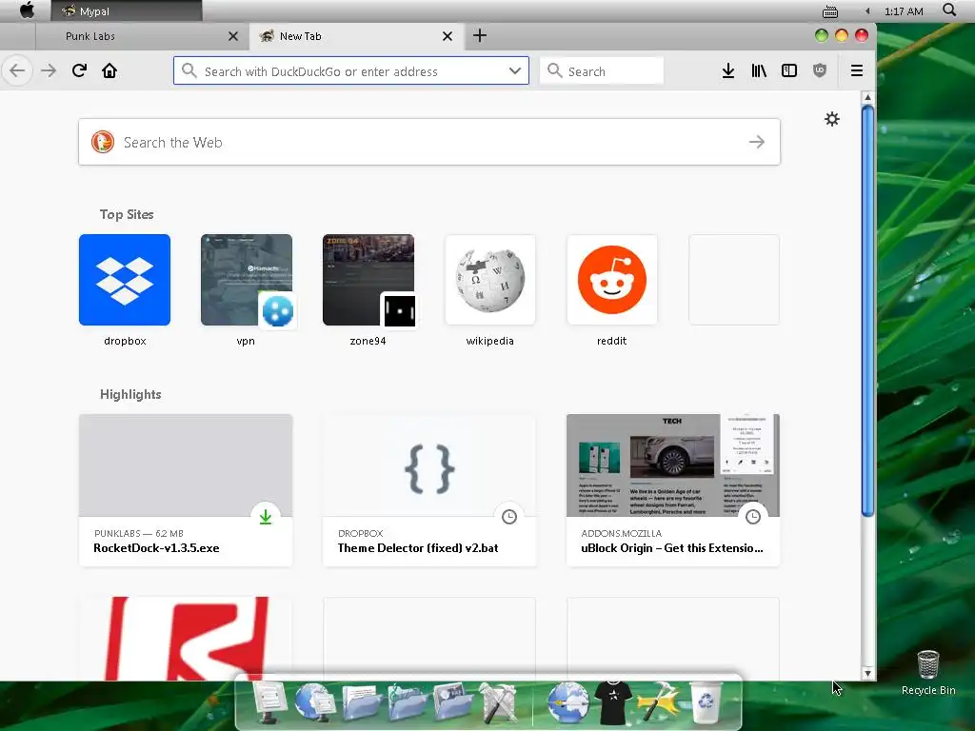Open the hamburger application menu
The width and height of the screenshot is (975, 731).
[856, 70]
